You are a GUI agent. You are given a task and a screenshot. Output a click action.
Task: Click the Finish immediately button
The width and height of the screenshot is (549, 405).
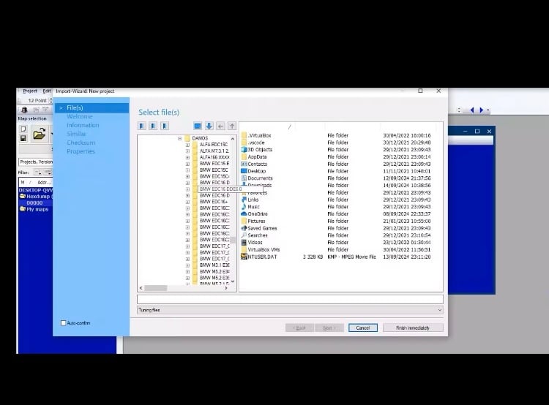click(413, 328)
